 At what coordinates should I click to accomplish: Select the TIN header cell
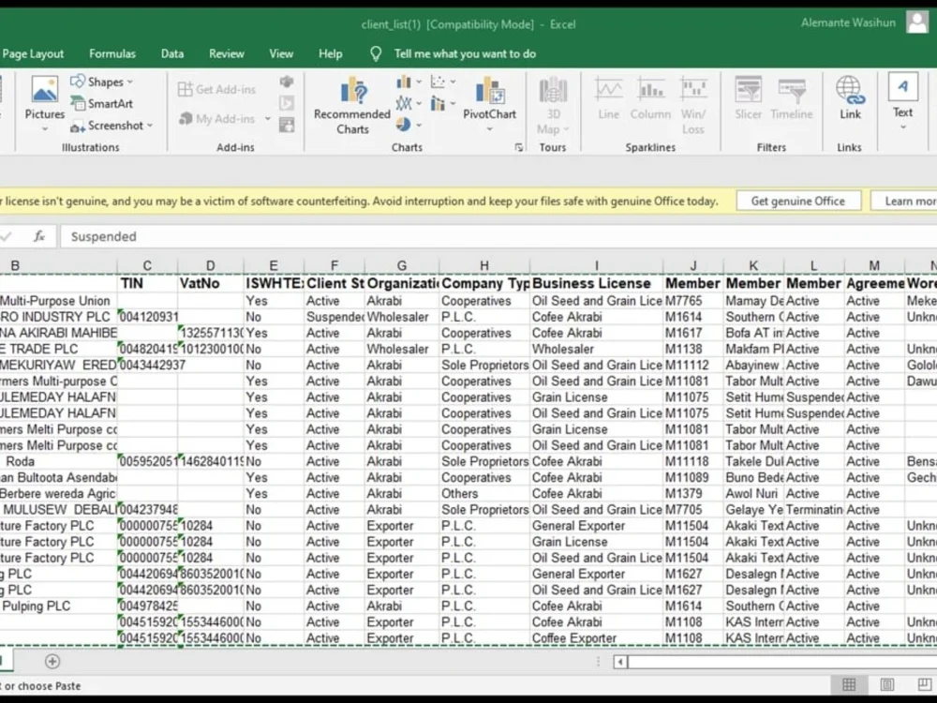pos(148,283)
